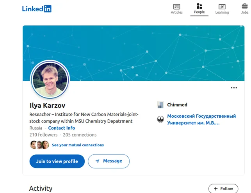251x193 pixels.
Task: Click the Chimmed company name
Action: coord(177,105)
